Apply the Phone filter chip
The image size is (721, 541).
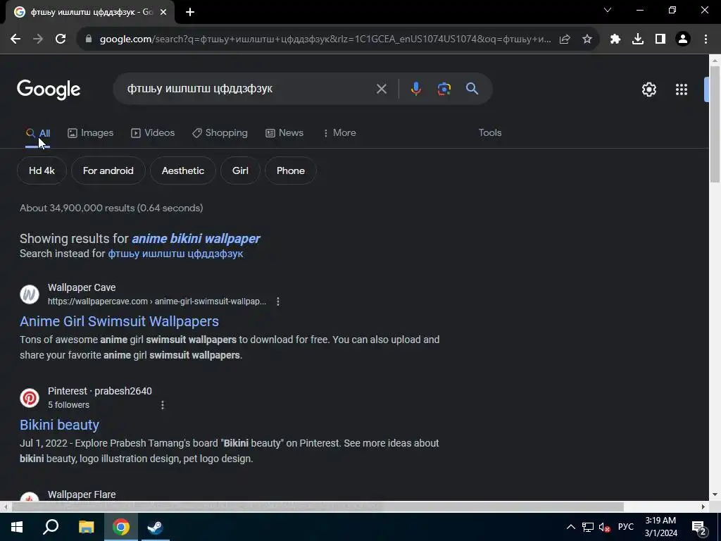pyautogui.click(x=291, y=170)
